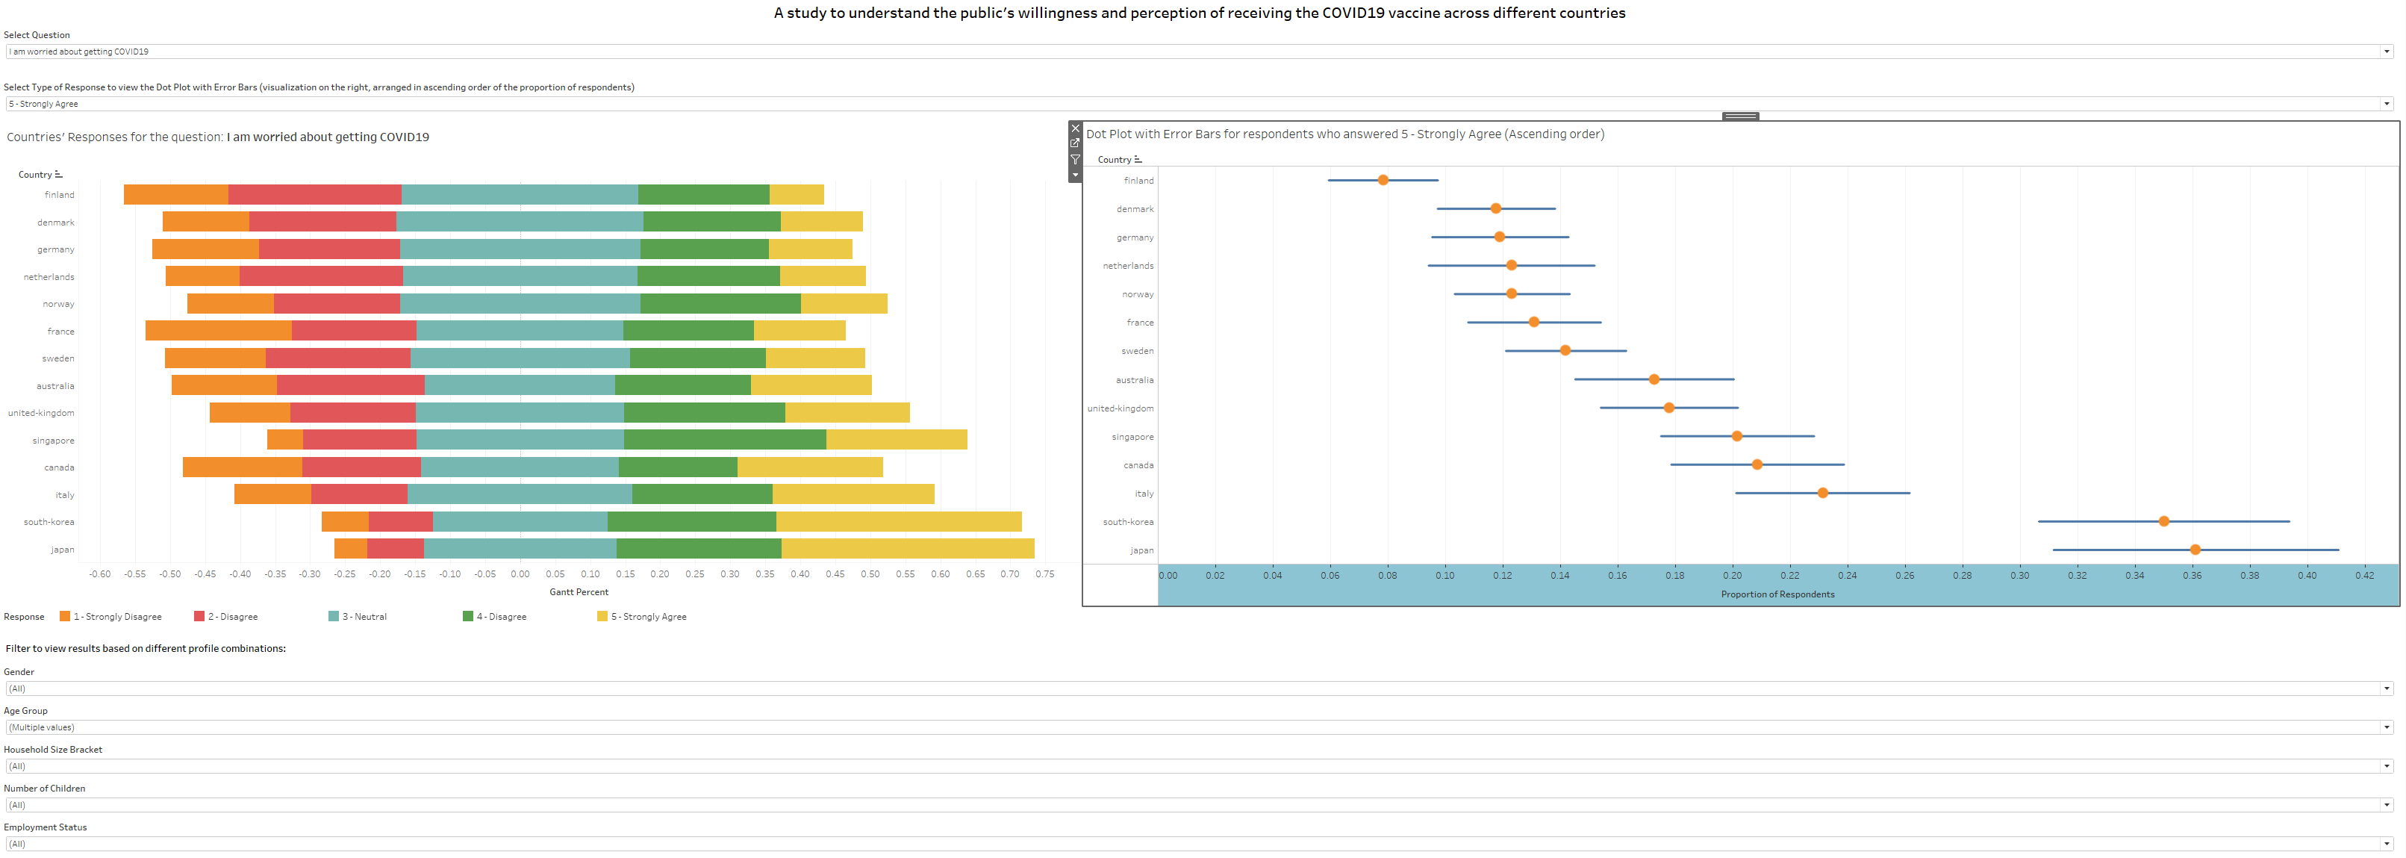This screenshot has height=858, width=2406.
Task: Click the Proportion of Respondents axis title
Action: point(1777,594)
